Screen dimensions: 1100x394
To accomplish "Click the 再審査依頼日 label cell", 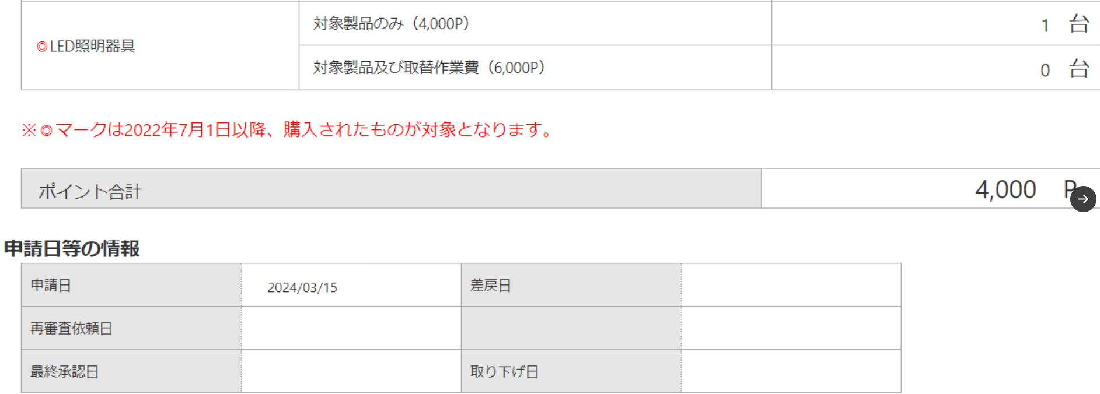I will (x=131, y=328).
